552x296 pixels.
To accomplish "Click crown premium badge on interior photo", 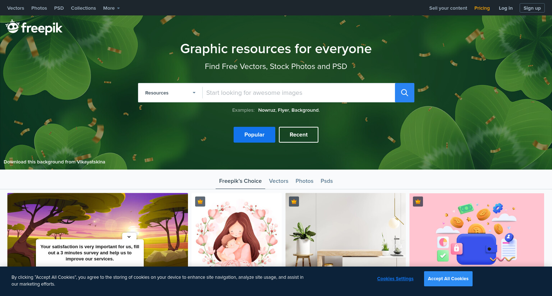I will (x=294, y=202).
